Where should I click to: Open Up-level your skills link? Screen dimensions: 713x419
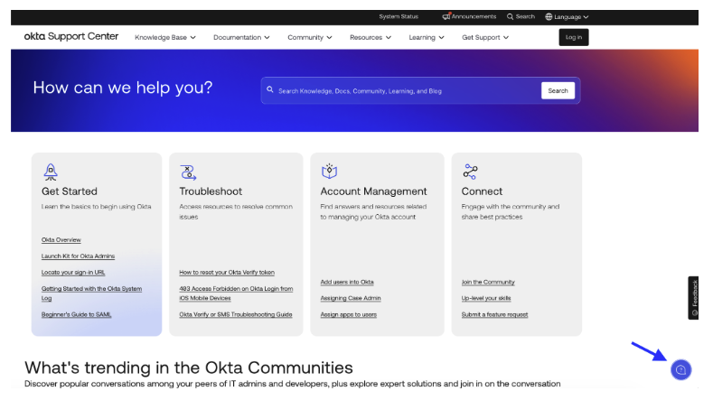click(x=486, y=299)
